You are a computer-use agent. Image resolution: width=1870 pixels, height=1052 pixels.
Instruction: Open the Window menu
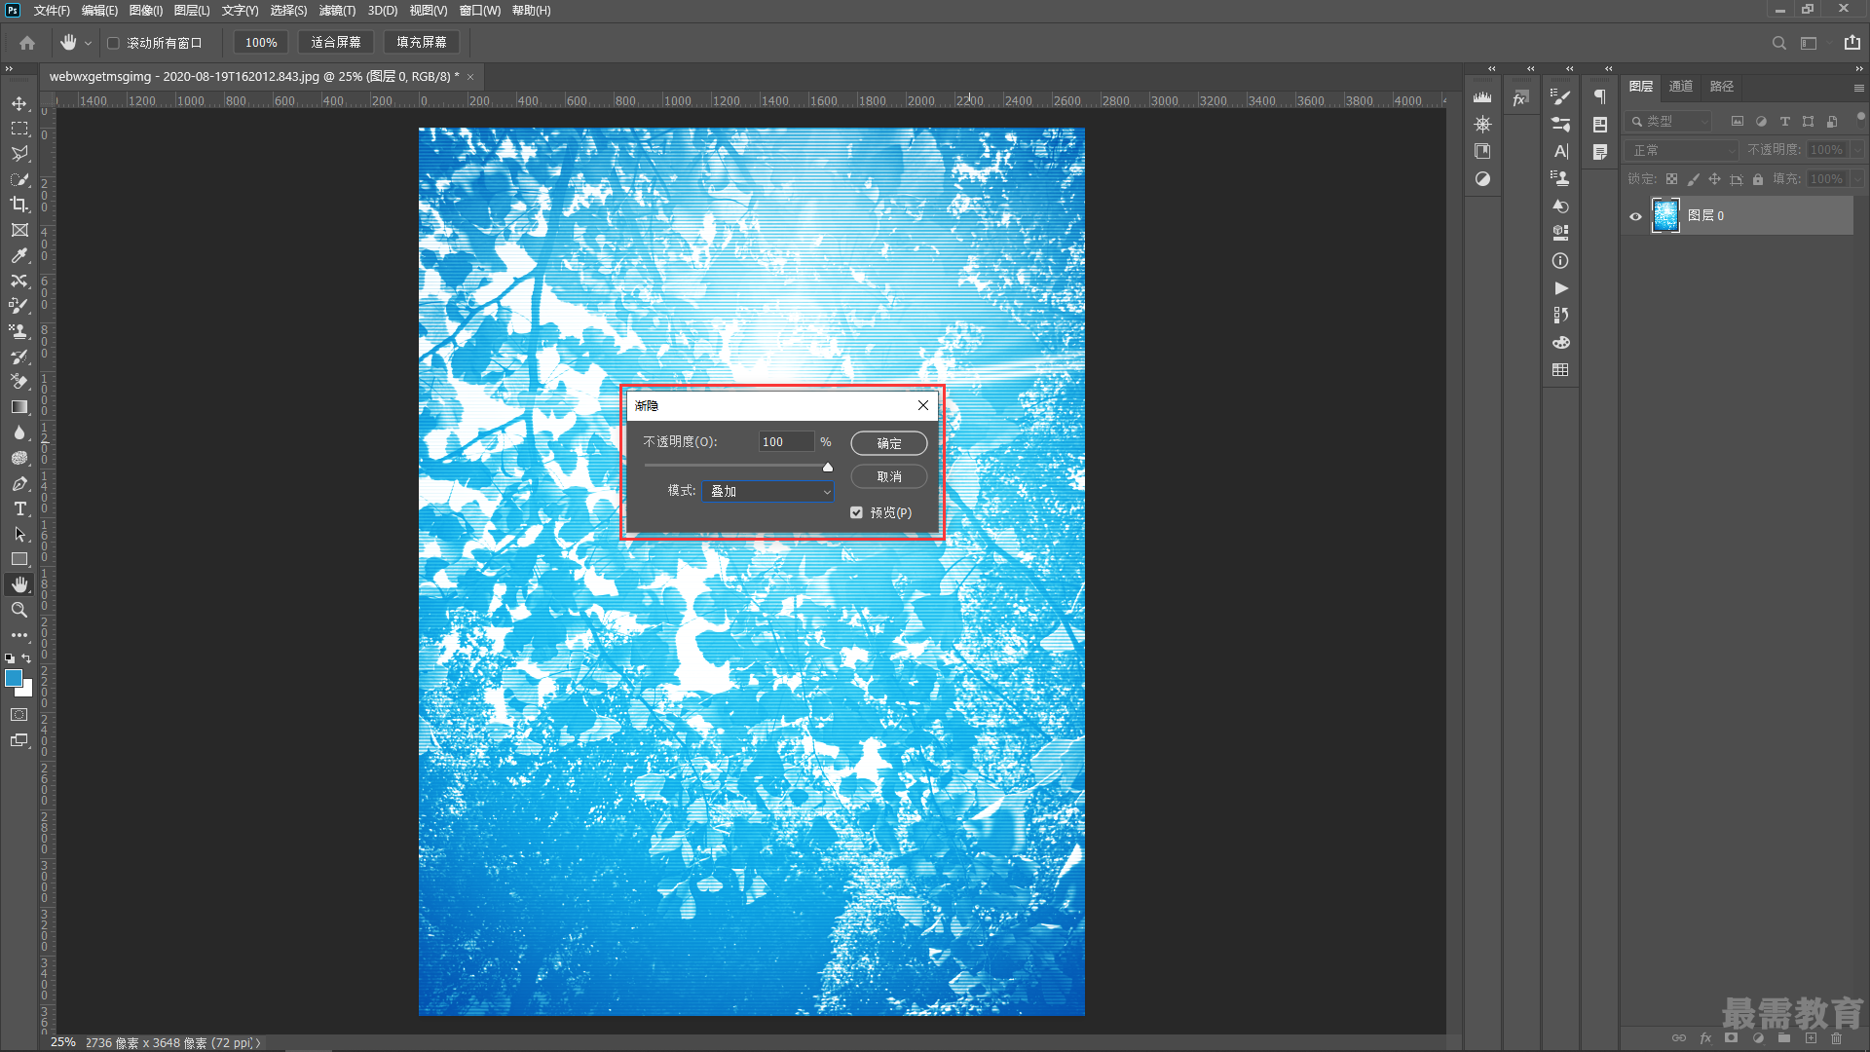[479, 11]
